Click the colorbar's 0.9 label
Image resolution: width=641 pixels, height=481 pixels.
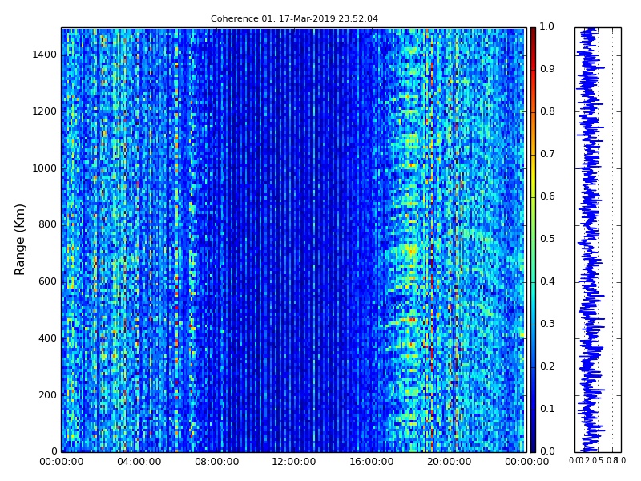pyautogui.click(x=547, y=69)
